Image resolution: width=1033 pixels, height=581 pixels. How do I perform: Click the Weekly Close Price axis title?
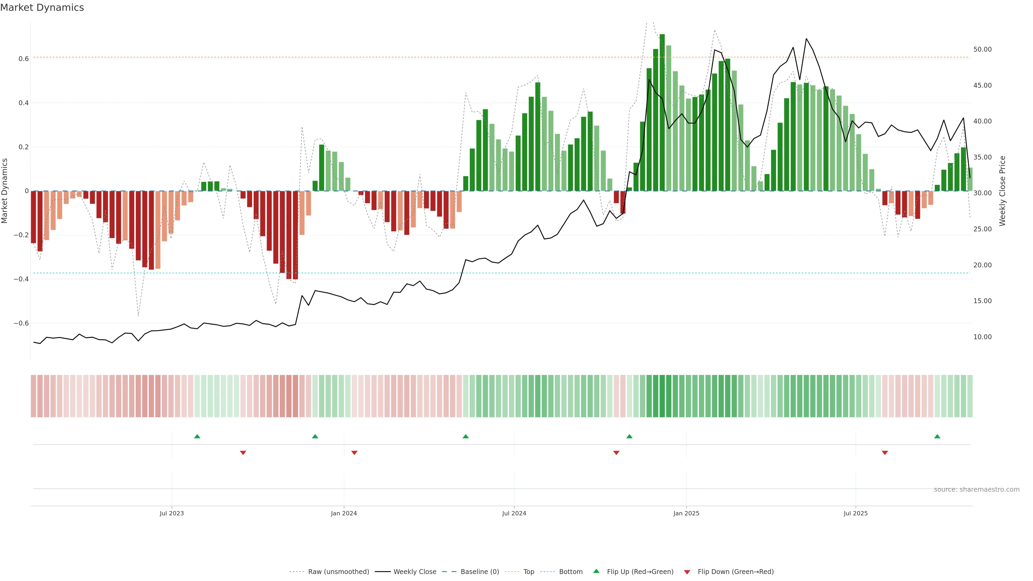1003,191
